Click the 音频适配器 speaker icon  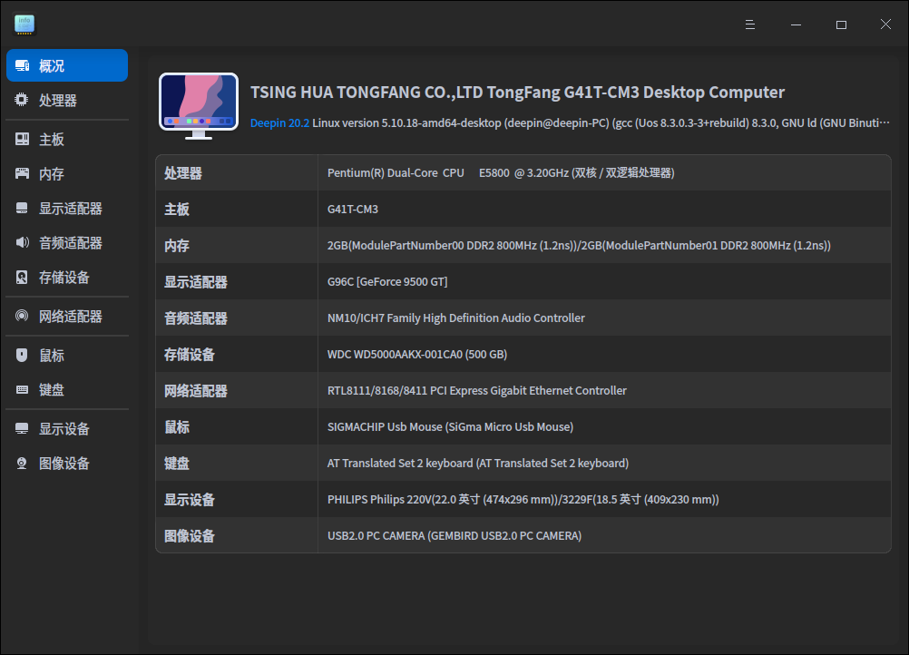[22, 242]
